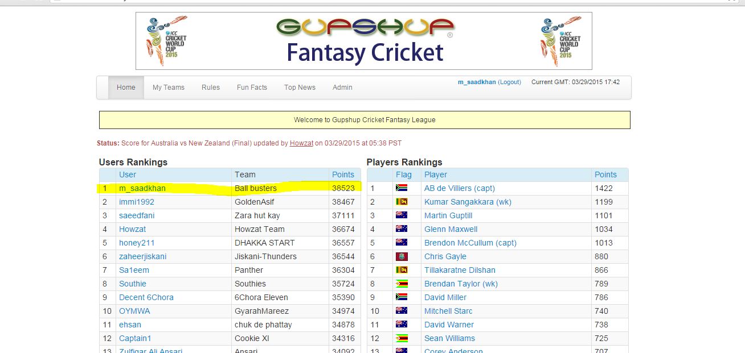Image resolution: width=745 pixels, height=353 pixels.
Task: Go to the Fun Facts page
Action: tap(252, 88)
